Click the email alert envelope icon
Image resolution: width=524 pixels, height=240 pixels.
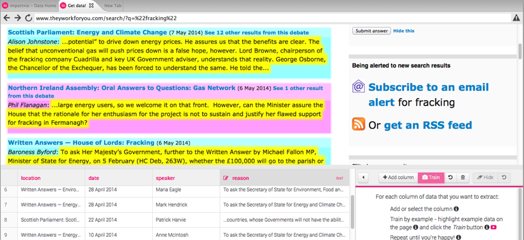pyautogui.click(x=359, y=86)
